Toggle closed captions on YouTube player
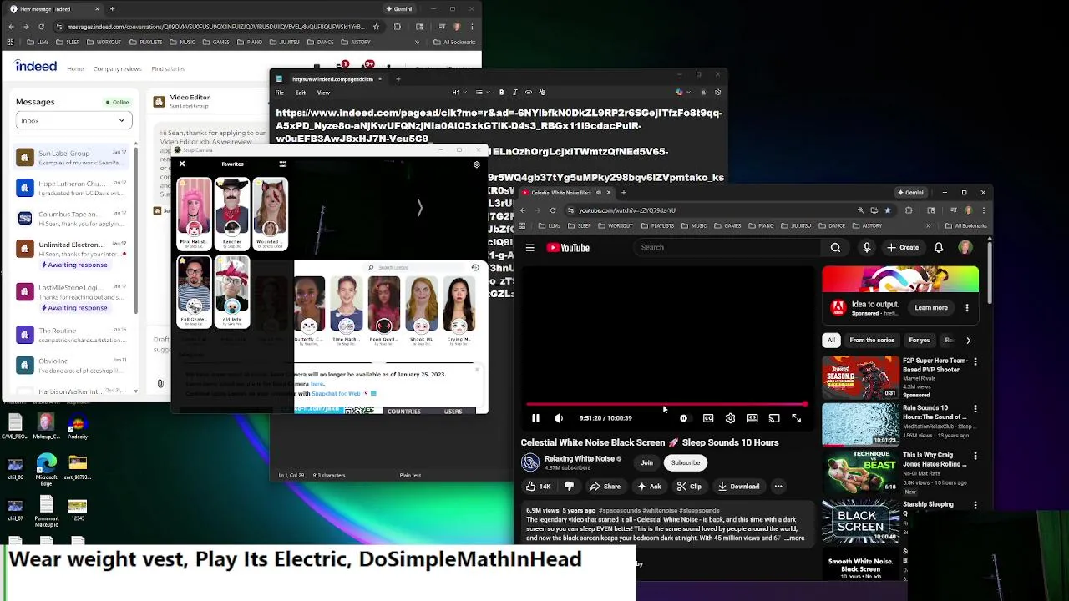 (x=708, y=418)
